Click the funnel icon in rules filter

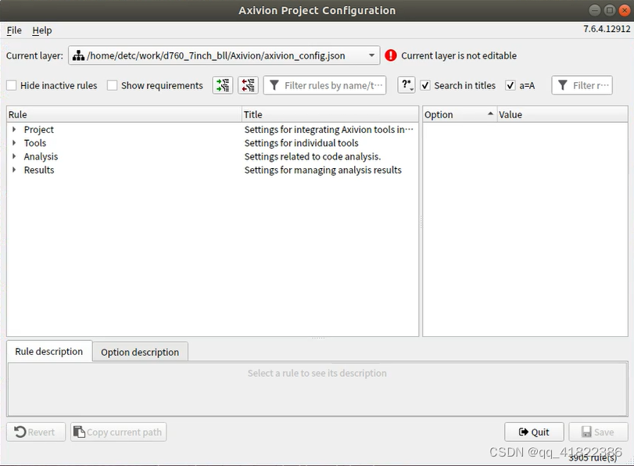pos(274,85)
